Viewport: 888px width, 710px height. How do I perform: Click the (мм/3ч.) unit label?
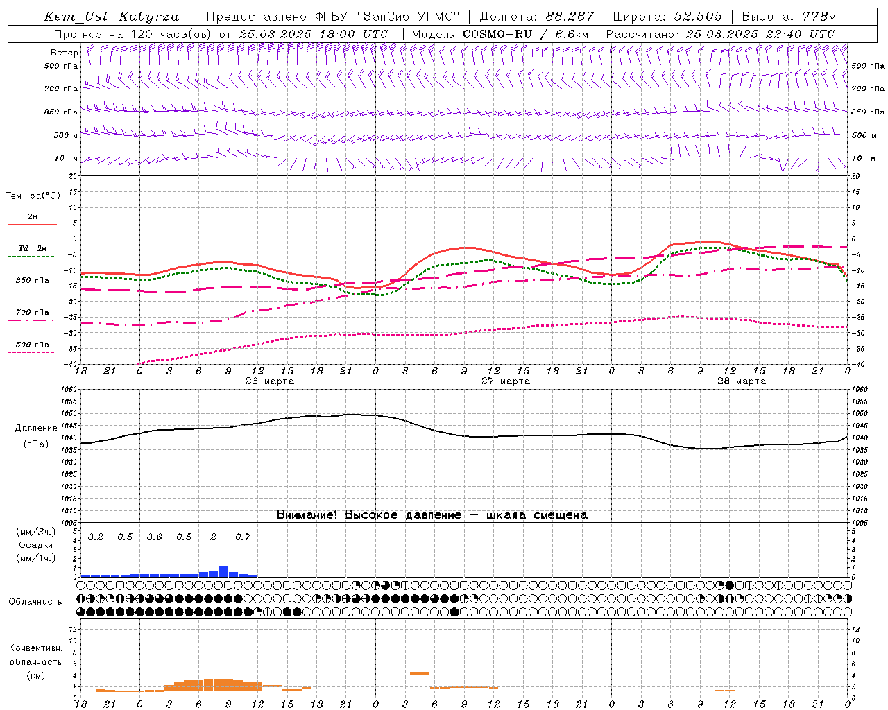coord(35,532)
